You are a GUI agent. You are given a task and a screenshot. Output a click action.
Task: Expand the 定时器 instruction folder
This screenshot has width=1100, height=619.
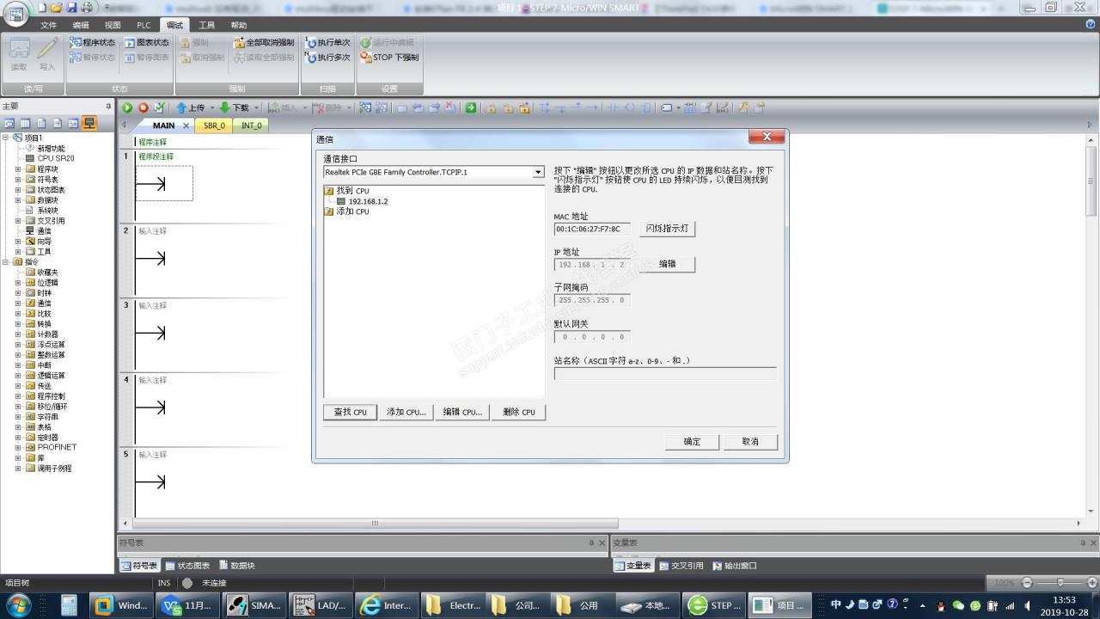pos(18,438)
